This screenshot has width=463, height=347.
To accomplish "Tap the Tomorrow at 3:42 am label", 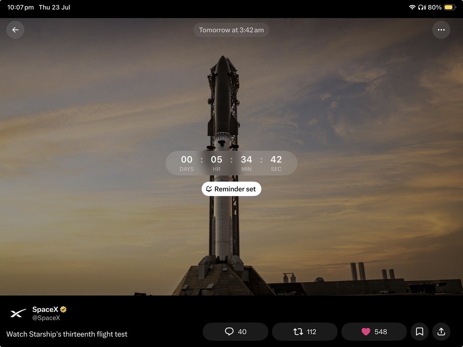I will click(x=231, y=30).
